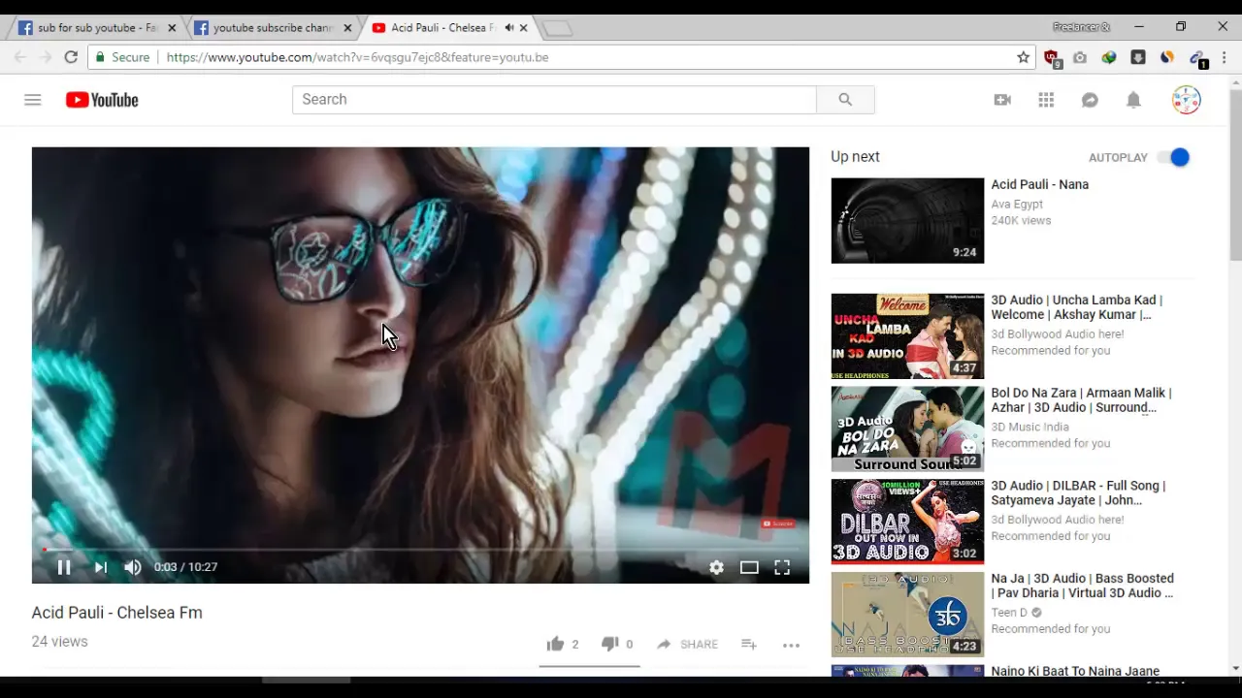Add video to playlist icon
1242x698 pixels.
(749, 644)
